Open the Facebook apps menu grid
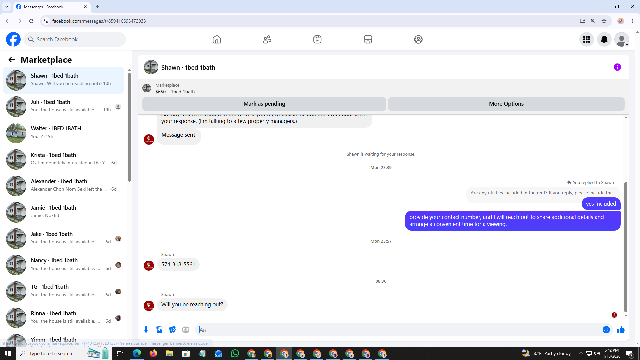 click(586, 40)
